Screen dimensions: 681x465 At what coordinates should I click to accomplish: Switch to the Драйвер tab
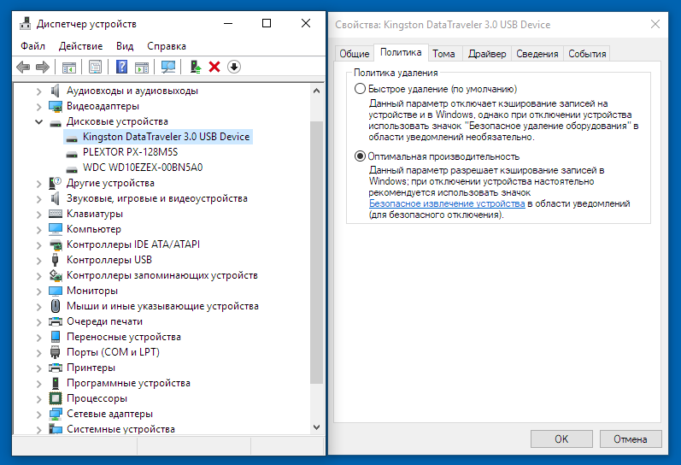coord(487,54)
